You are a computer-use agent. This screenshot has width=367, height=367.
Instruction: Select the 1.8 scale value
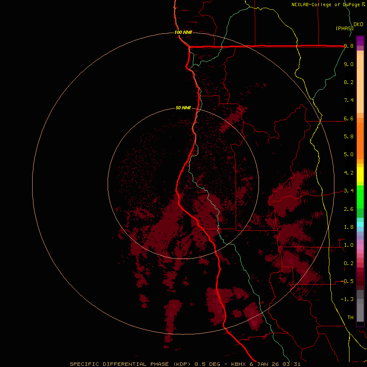349,227
